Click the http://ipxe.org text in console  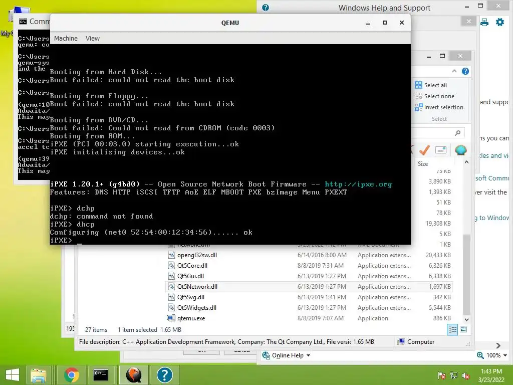click(x=358, y=184)
